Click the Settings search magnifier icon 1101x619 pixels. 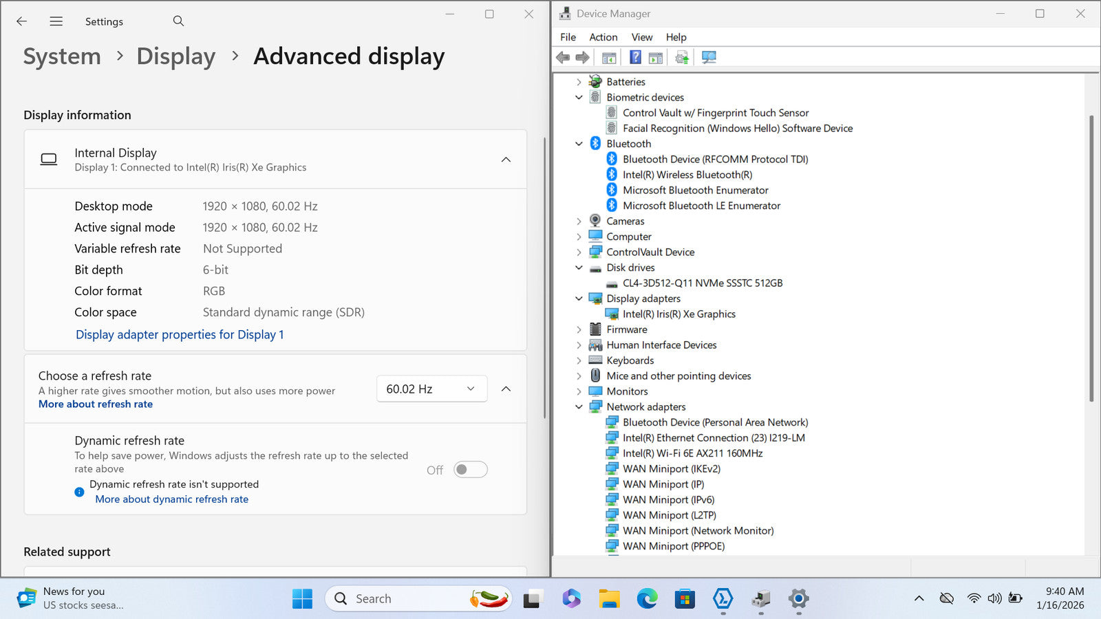coord(178,21)
